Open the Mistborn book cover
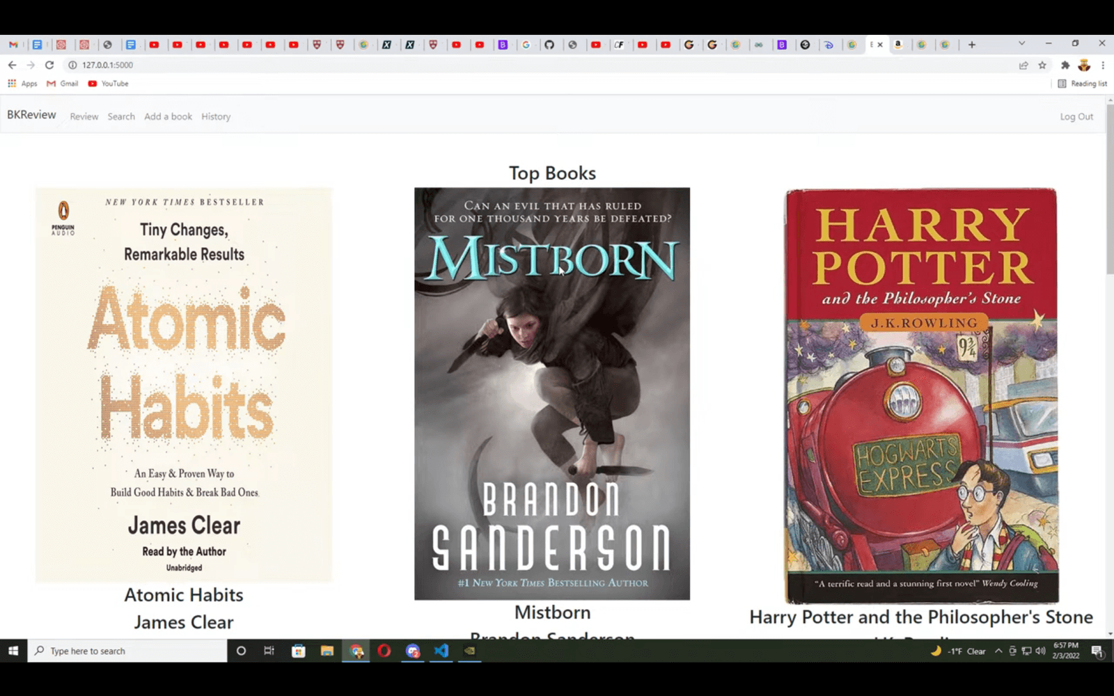Screen dimensions: 1114x696 tap(552, 393)
